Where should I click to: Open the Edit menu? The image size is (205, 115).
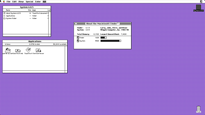click(x=14, y=2)
